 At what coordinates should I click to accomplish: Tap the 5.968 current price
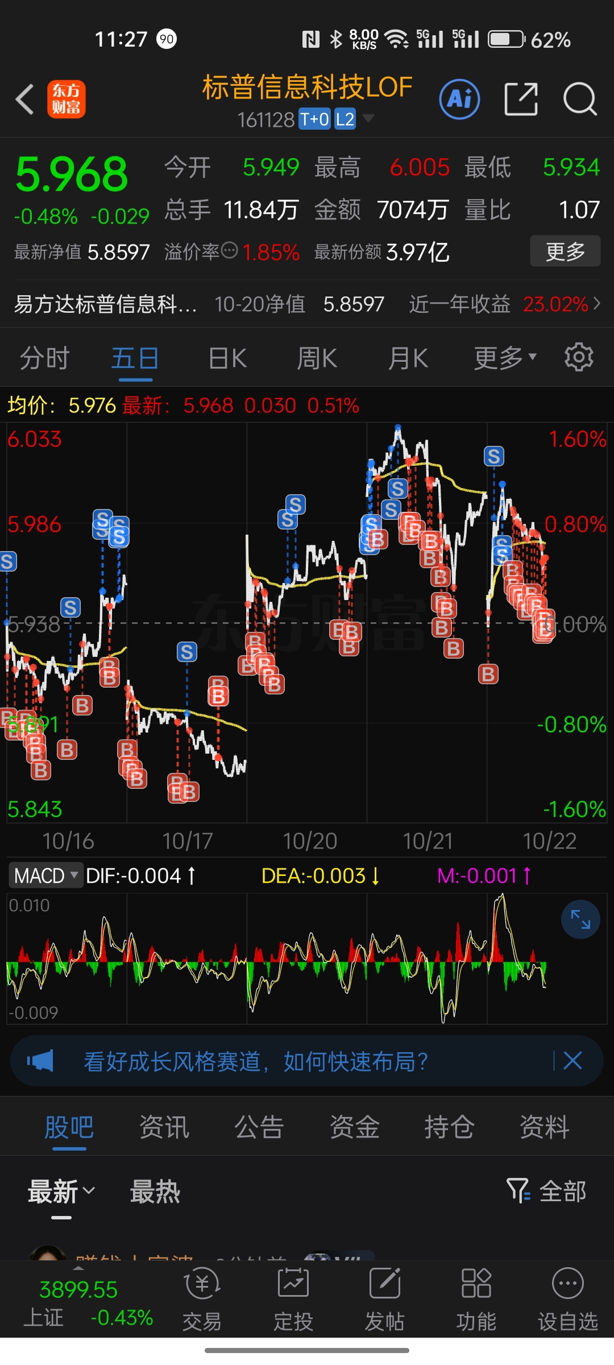point(72,174)
